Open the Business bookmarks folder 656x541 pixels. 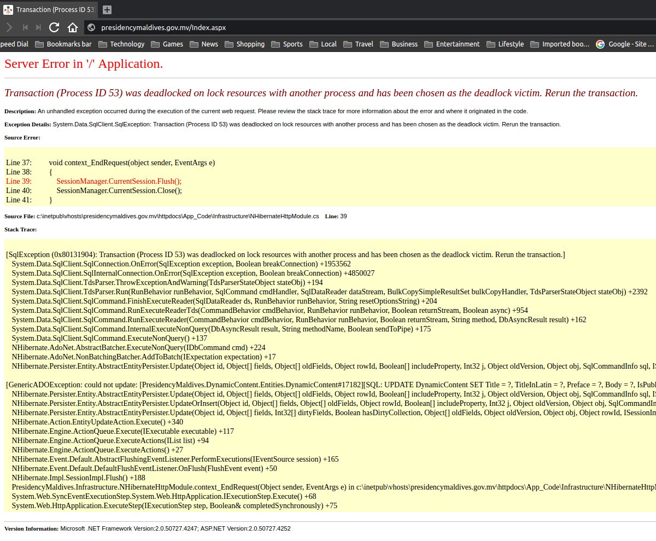coord(399,44)
